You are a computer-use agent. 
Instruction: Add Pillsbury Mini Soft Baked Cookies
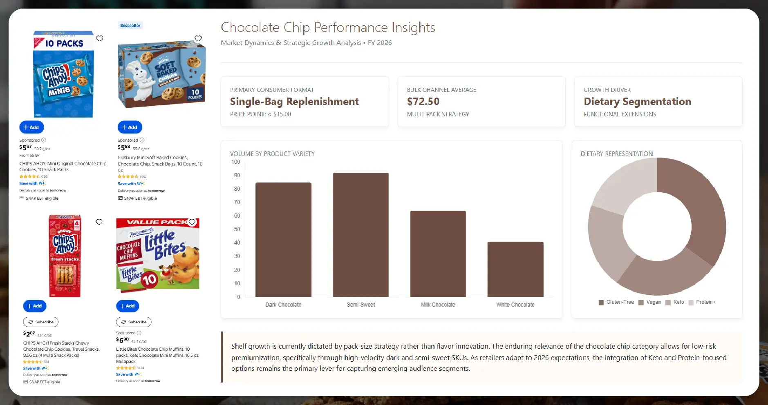[x=130, y=127]
